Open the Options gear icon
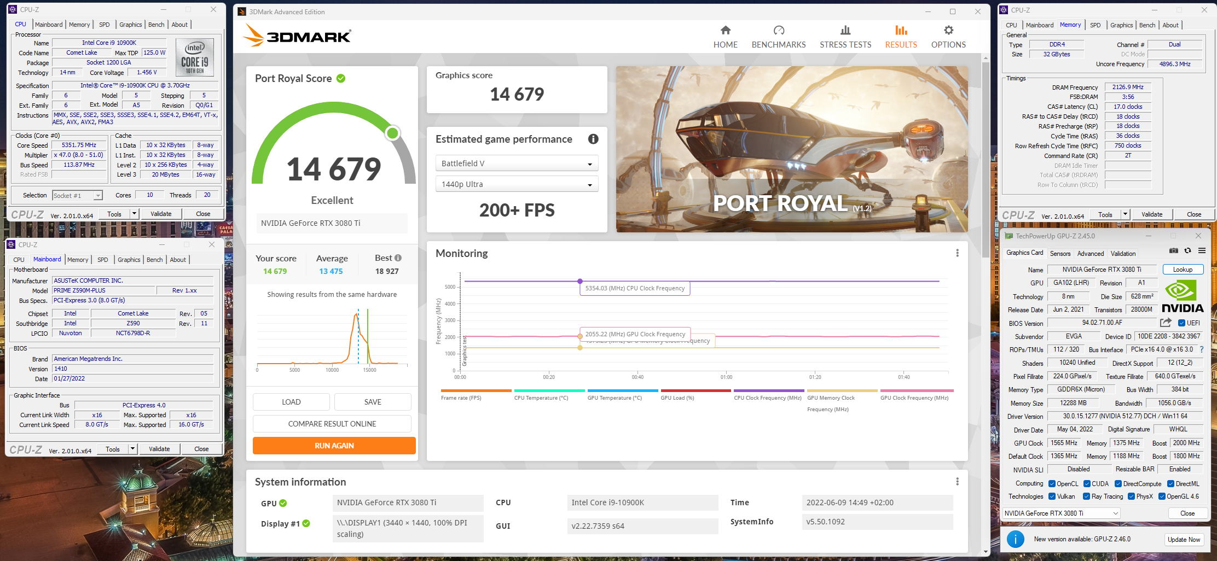This screenshot has height=561, width=1217. tap(948, 30)
